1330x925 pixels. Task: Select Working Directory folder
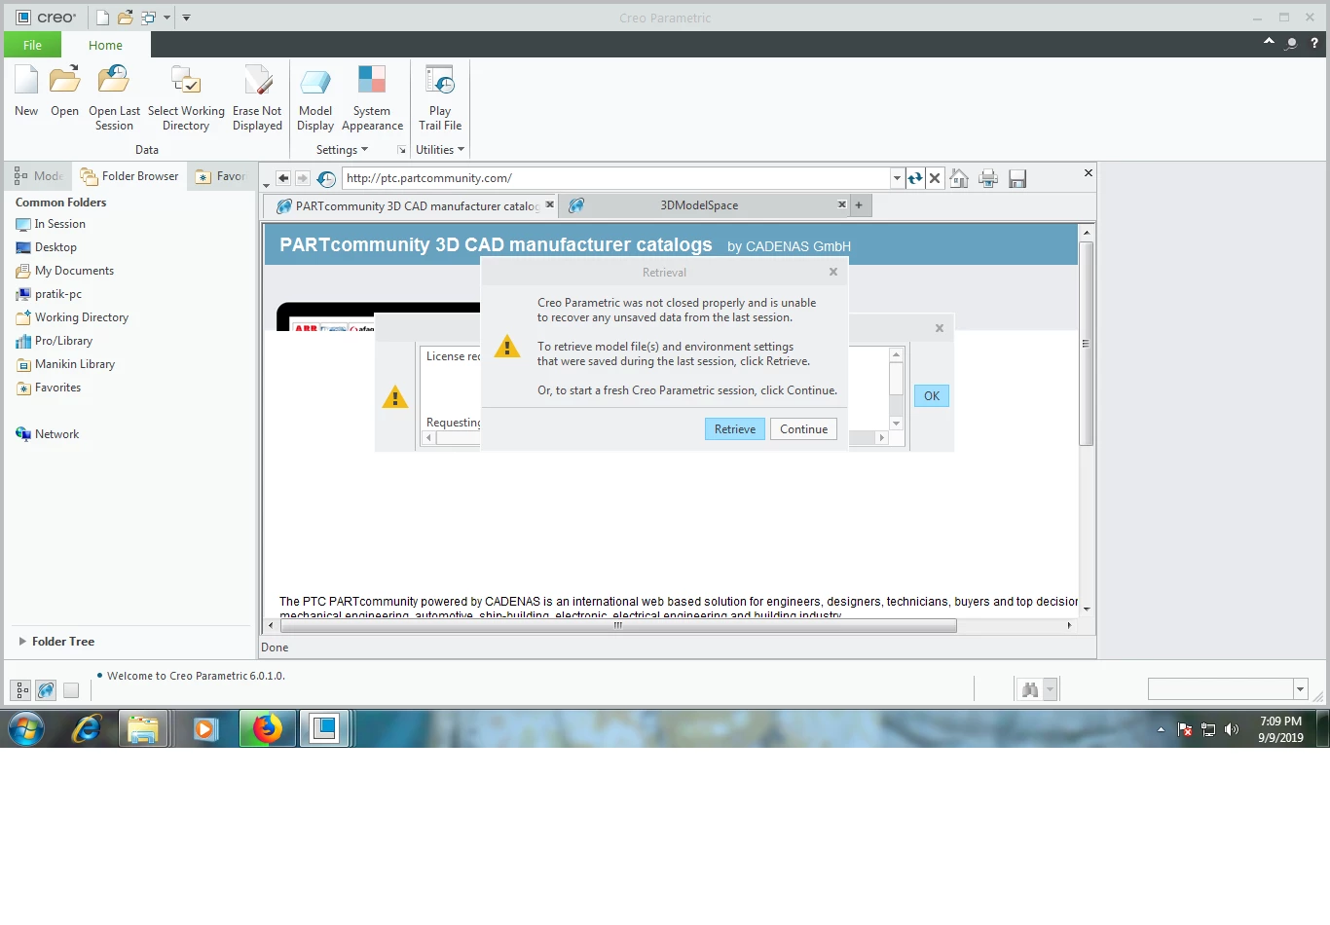coord(72,317)
